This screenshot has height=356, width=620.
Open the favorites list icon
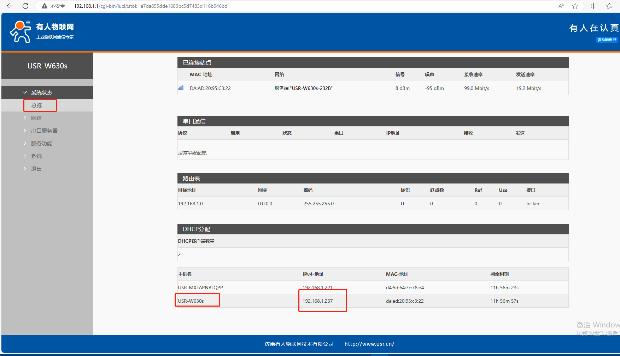[x=609, y=6]
